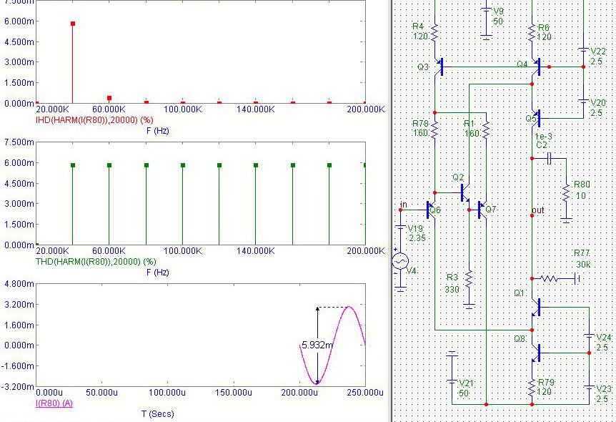Click the R3 330 resistor symbol
The width and height of the screenshot is (616, 422).
[469, 279]
